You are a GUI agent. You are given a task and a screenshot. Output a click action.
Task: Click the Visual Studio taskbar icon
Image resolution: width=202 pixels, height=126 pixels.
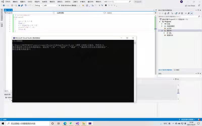pyautogui.click(x=77, y=123)
